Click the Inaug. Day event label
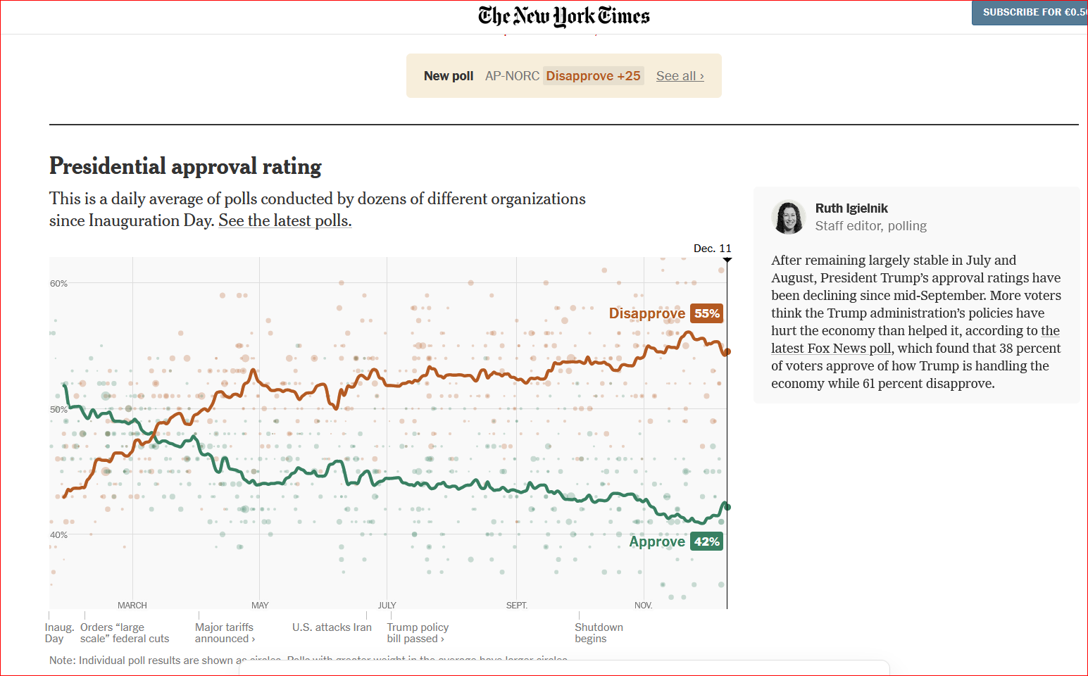The width and height of the screenshot is (1088, 676). (x=58, y=633)
